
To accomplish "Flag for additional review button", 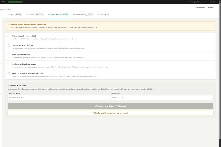I will click(110, 113).
